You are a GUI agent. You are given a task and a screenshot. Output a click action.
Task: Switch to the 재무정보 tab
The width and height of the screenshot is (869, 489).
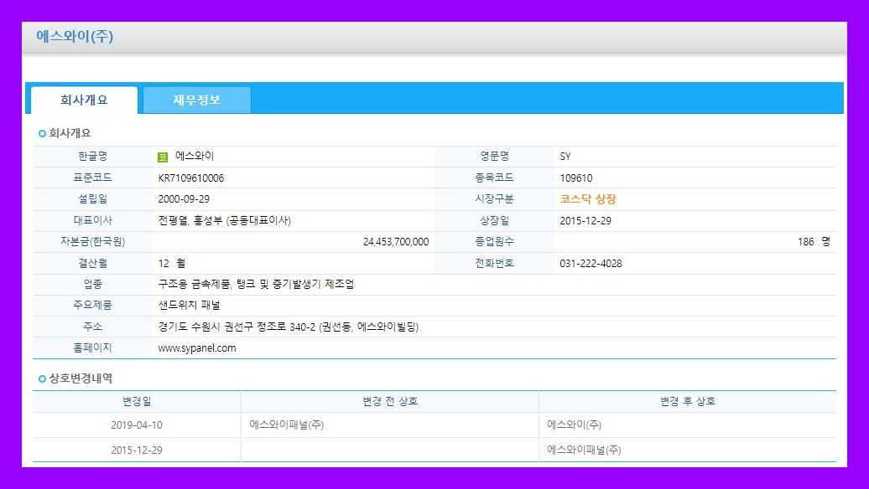(197, 100)
